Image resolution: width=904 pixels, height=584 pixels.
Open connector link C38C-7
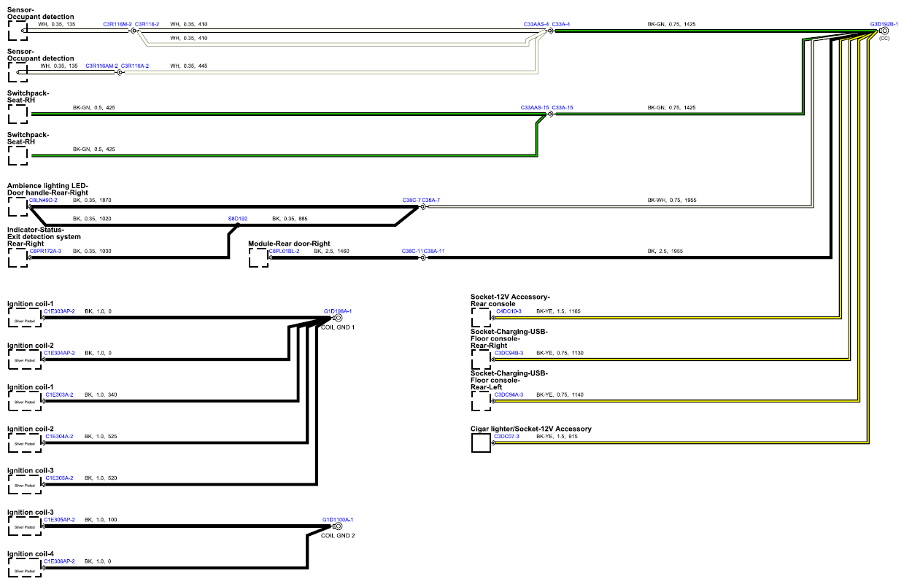click(412, 200)
